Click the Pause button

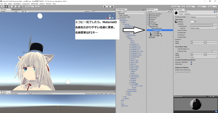point(109,7)
